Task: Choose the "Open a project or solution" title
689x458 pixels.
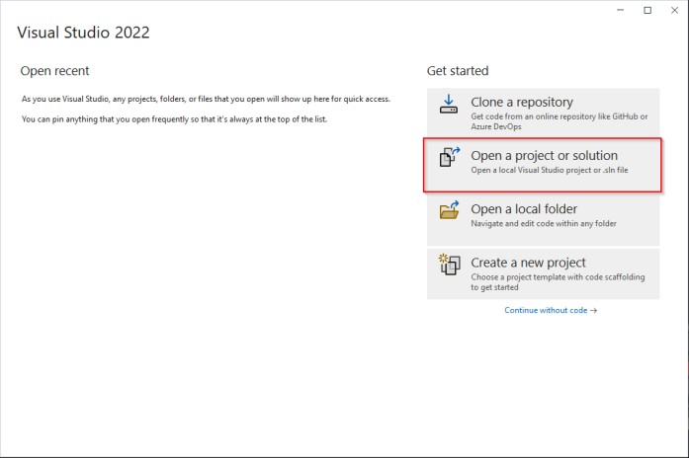Action: (544, 155)
